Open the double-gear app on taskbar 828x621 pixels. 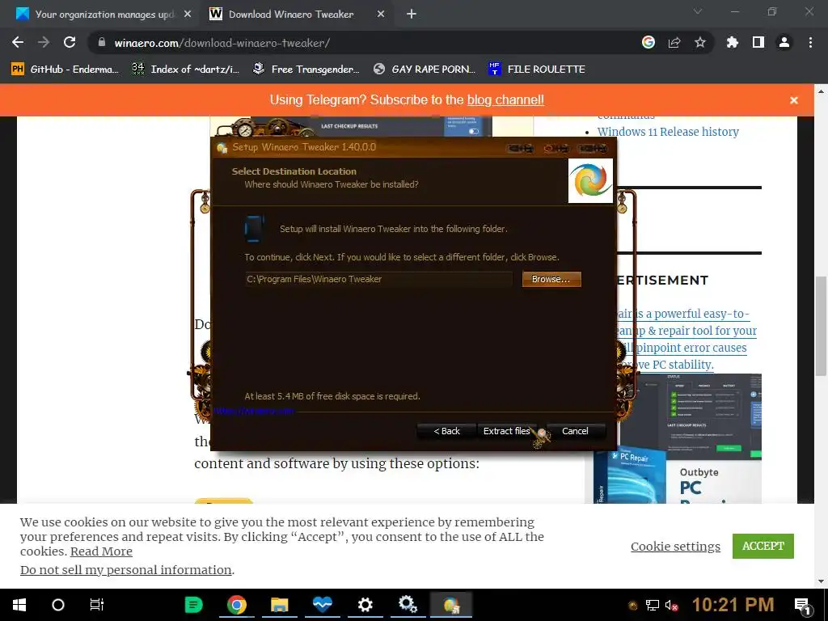pos(408,605)
